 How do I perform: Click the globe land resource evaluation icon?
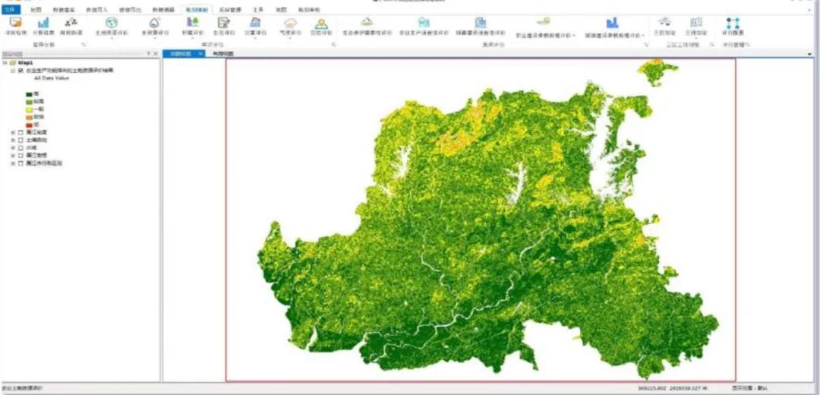click(112, 23)
